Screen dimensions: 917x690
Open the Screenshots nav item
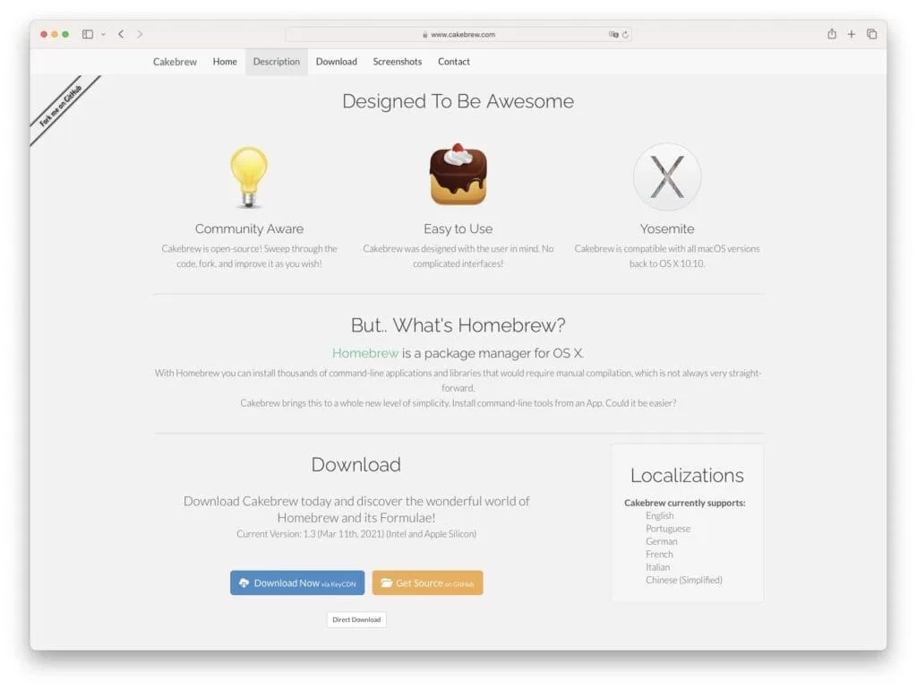point(397,62)
